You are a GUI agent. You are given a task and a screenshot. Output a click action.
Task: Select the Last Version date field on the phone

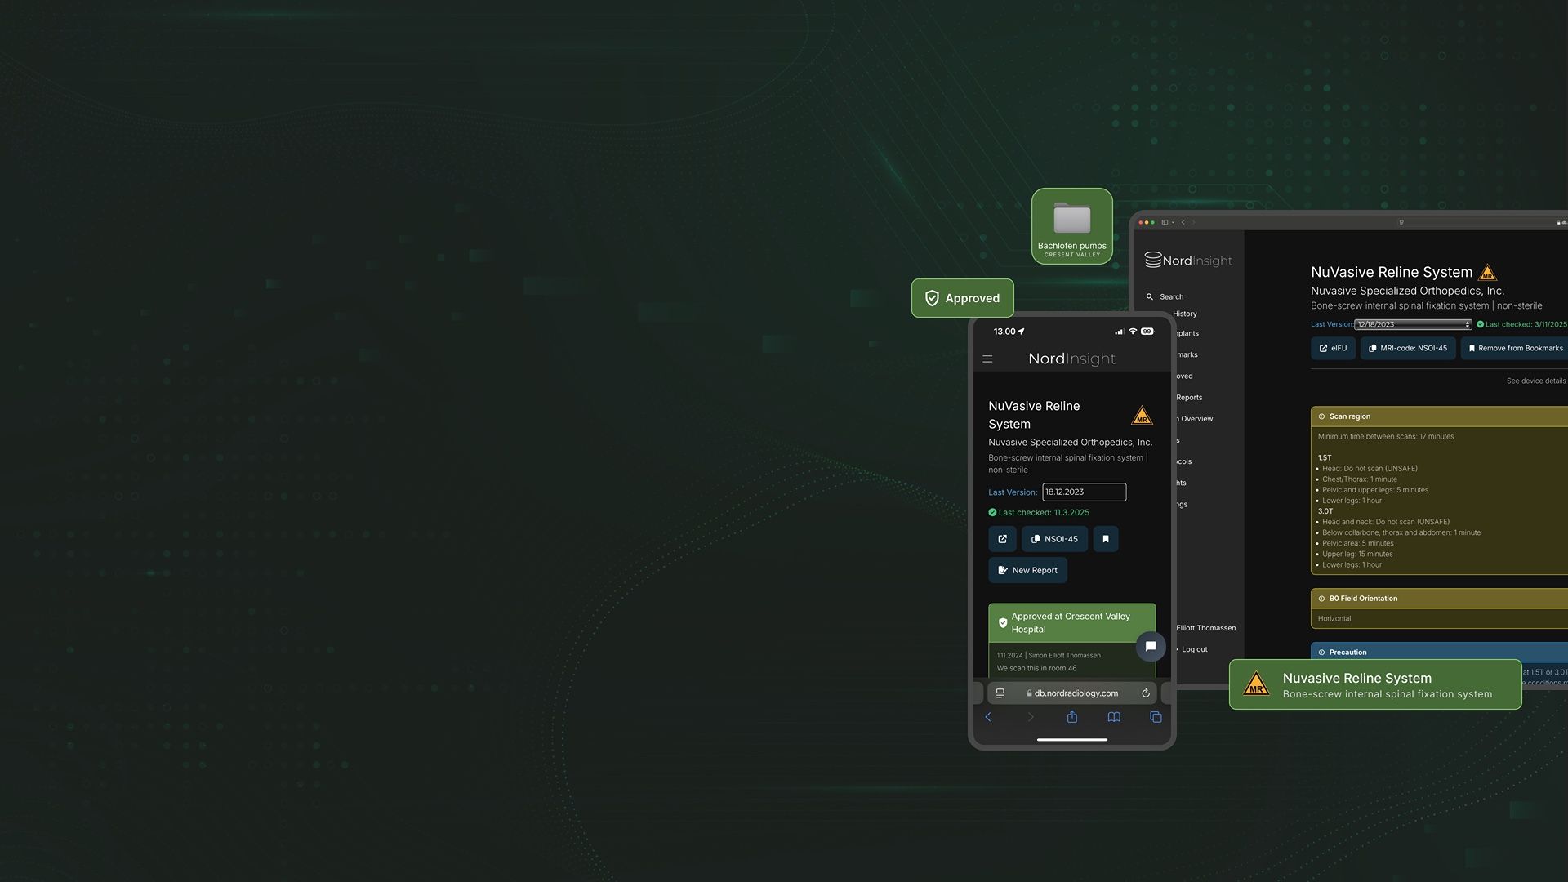coord(1084,492)
